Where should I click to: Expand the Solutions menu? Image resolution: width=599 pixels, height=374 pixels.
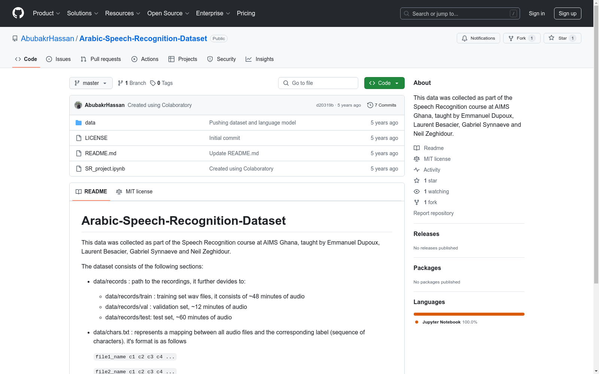click(83, 13)
